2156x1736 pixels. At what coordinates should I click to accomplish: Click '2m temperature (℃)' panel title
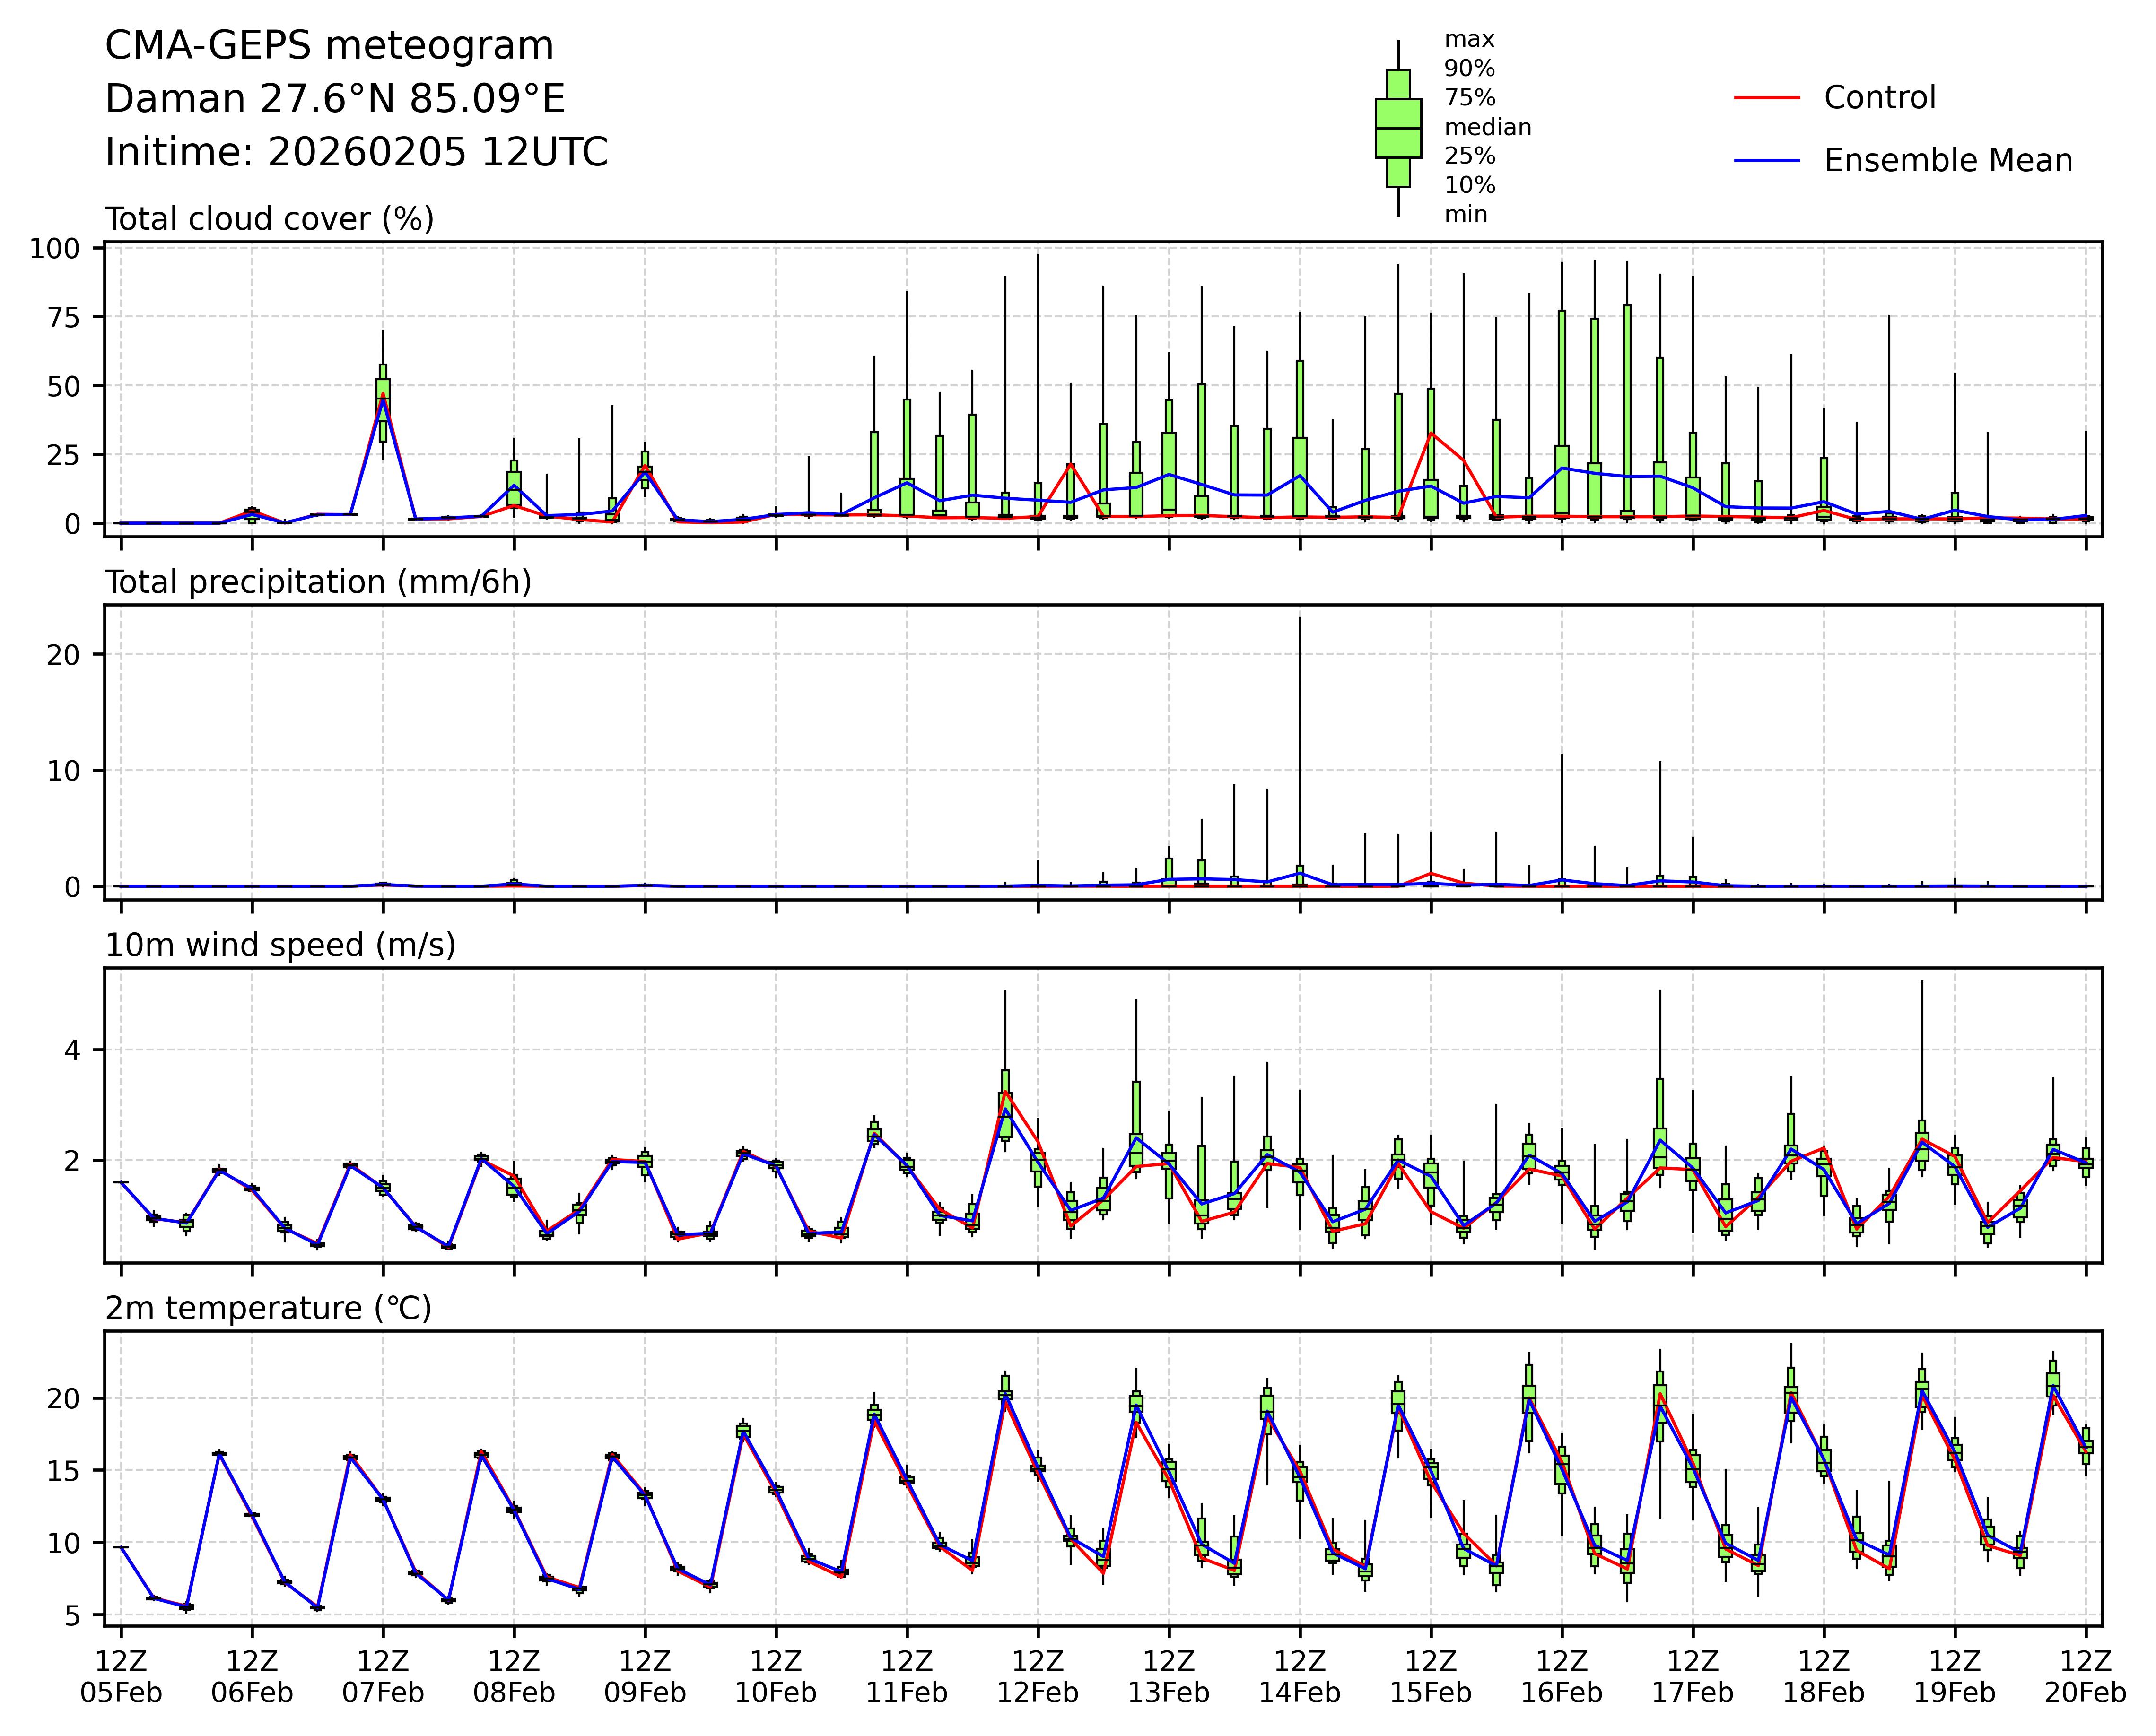268,1308
